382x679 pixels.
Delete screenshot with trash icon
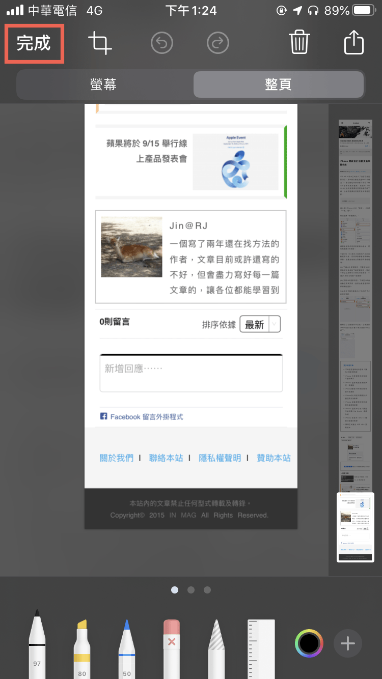[299, 42]
